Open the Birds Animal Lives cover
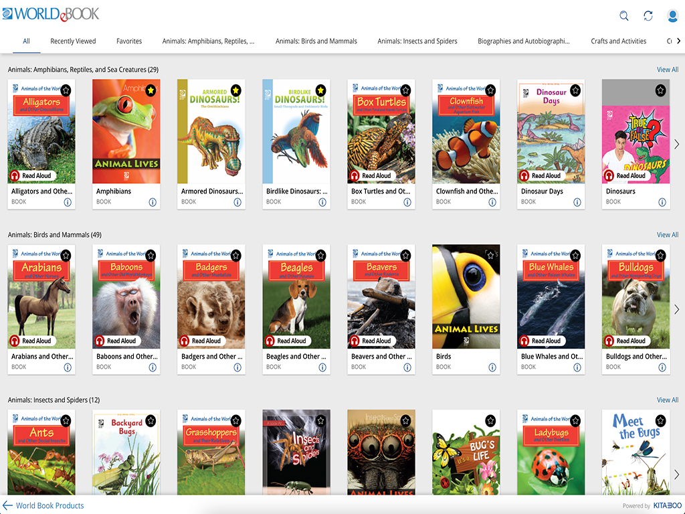The image size is (685, 514). 466,296
